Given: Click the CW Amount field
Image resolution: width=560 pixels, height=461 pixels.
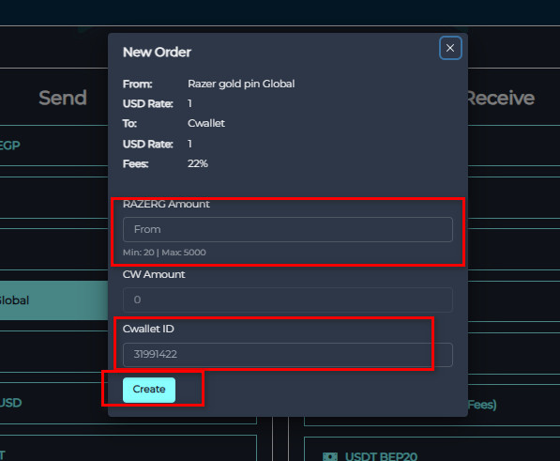Looking at the screenshot, I should click(288, 300).
